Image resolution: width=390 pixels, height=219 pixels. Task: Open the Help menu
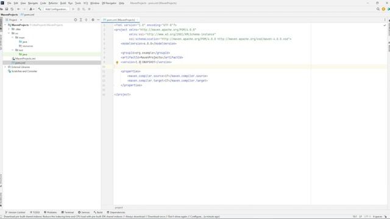point(121,3)
